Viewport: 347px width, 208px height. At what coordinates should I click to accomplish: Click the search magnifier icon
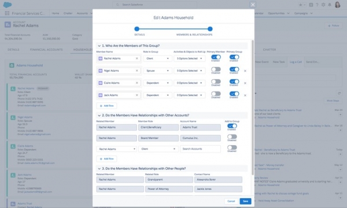[x=118, y=5]
